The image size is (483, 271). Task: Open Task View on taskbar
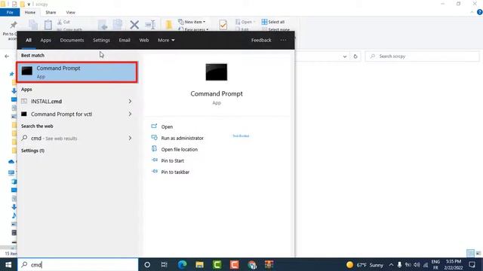[x=165, y=264]
